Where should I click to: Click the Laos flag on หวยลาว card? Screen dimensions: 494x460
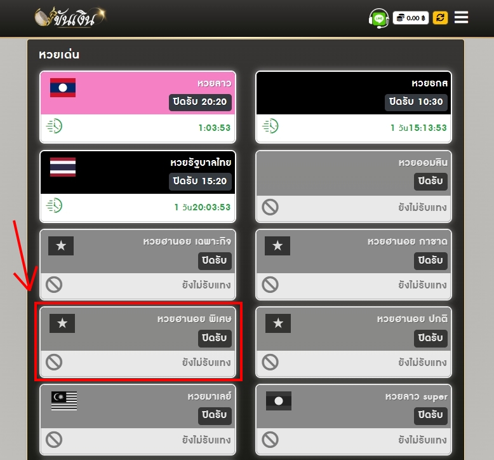point(63,88)
